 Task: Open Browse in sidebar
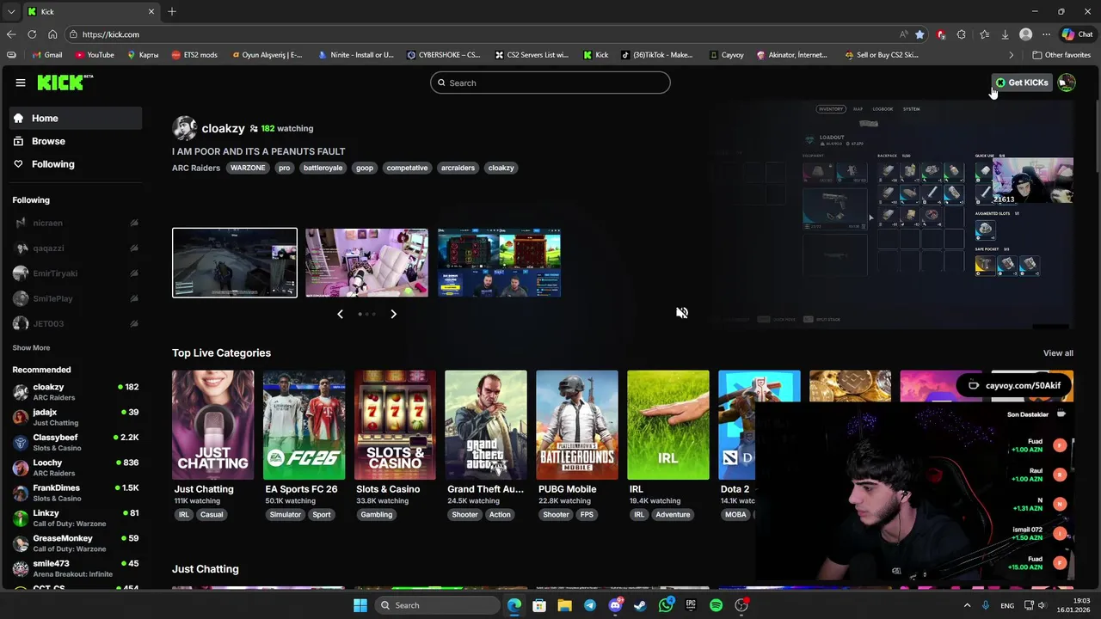tap(76, 141)
